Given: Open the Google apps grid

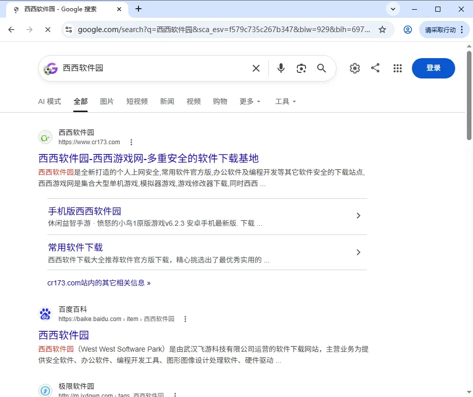Looking at the screenshot, I should 398,68.
